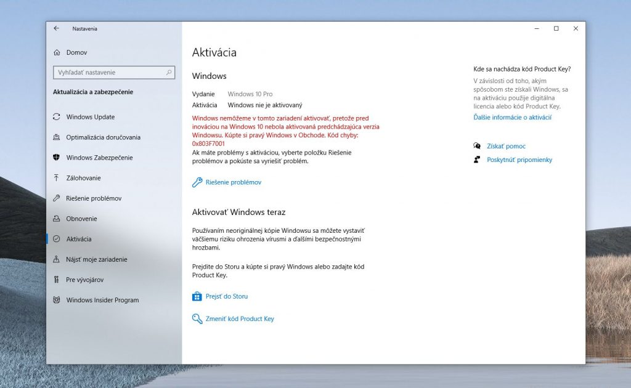Click the sidebar Riešenie problémov wrench icon

point(56,198)
